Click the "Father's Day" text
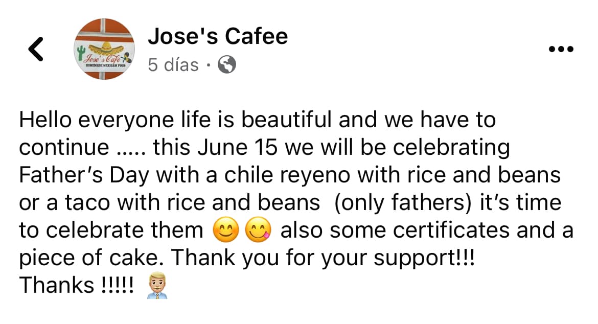This screenshot has width=598, height=324. 84,175
